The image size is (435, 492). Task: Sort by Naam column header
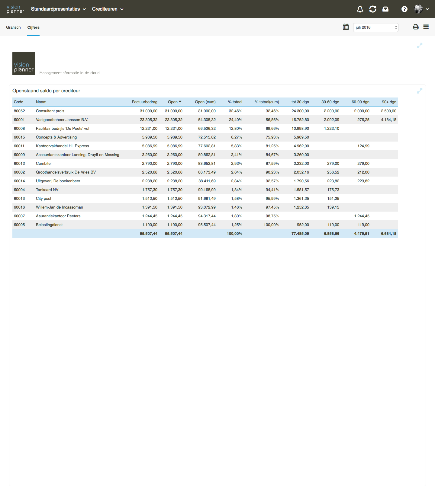pos(41,102)
